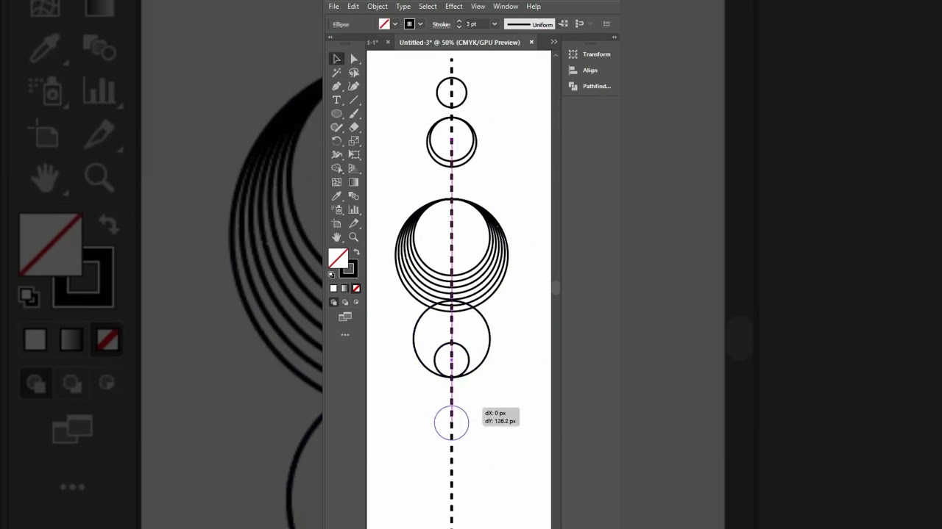Select the Width tool
Image resolution: width=942 pixels, height=529 pixels.
336,155
